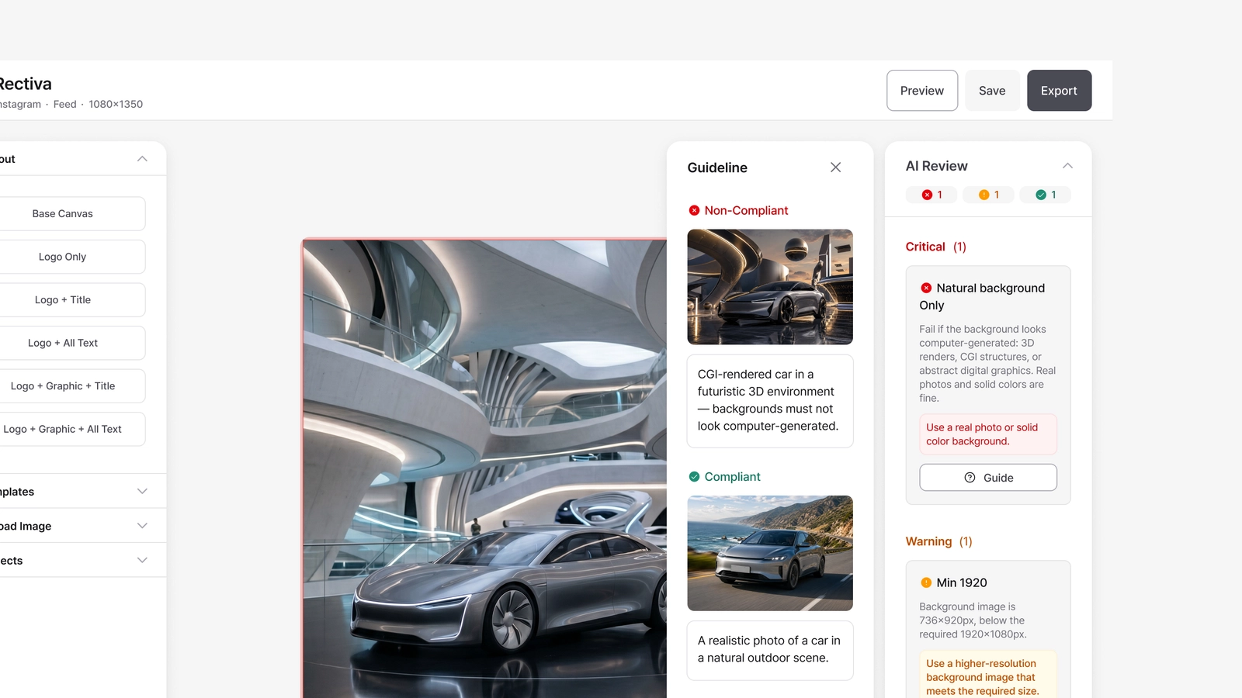Choose the Logo + All Text layout
This screenshot has height=698, width=1242.
coord(63,343)
